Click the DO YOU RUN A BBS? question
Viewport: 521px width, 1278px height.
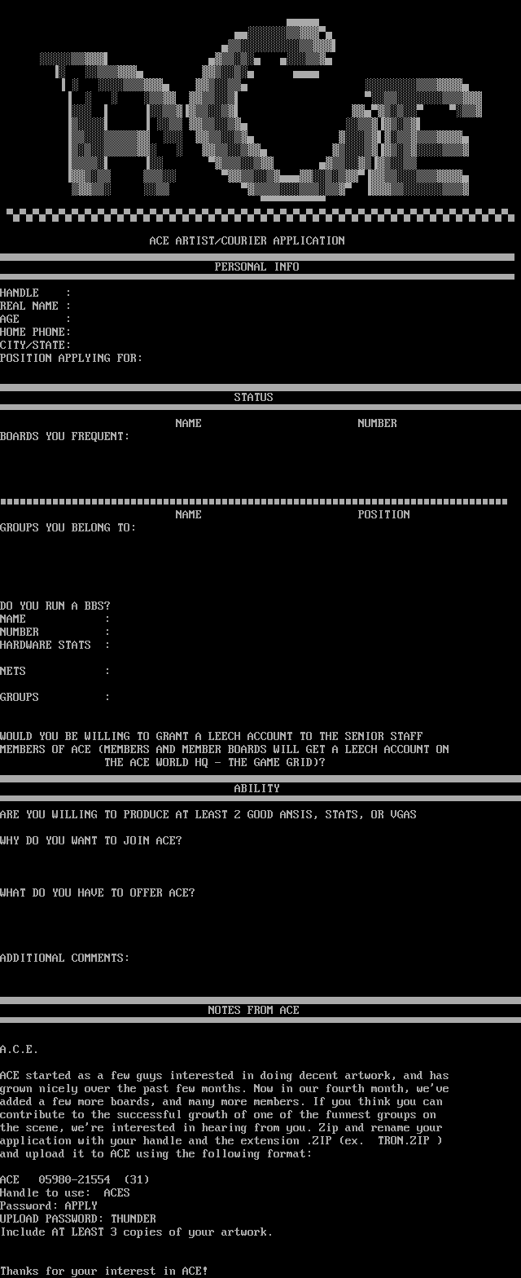[55, 606]
